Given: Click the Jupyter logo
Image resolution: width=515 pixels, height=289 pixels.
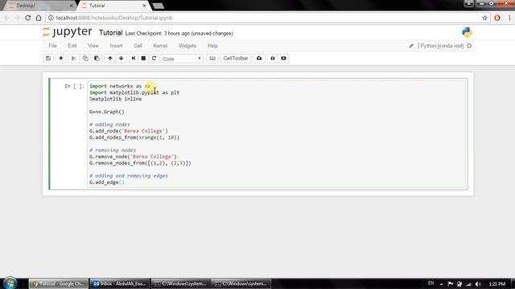Looking at the screenshot, I should (68, 32).
